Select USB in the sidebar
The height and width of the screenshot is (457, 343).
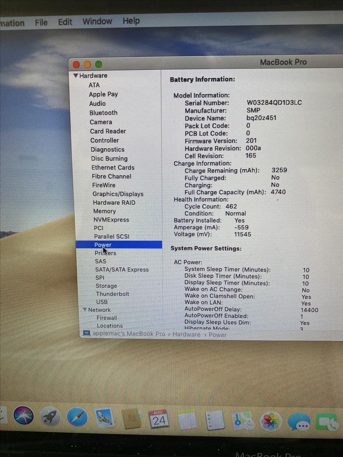[x=102, y=302]
